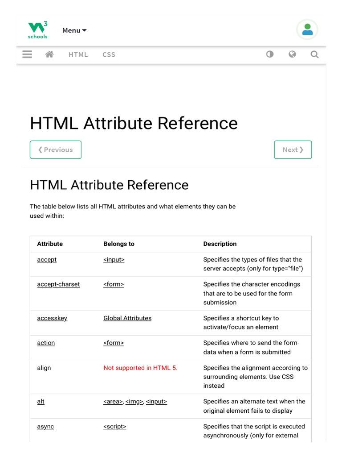Toggle dark mode contrast icon
This screenshot has width=342, height=457.
[270, 54]
